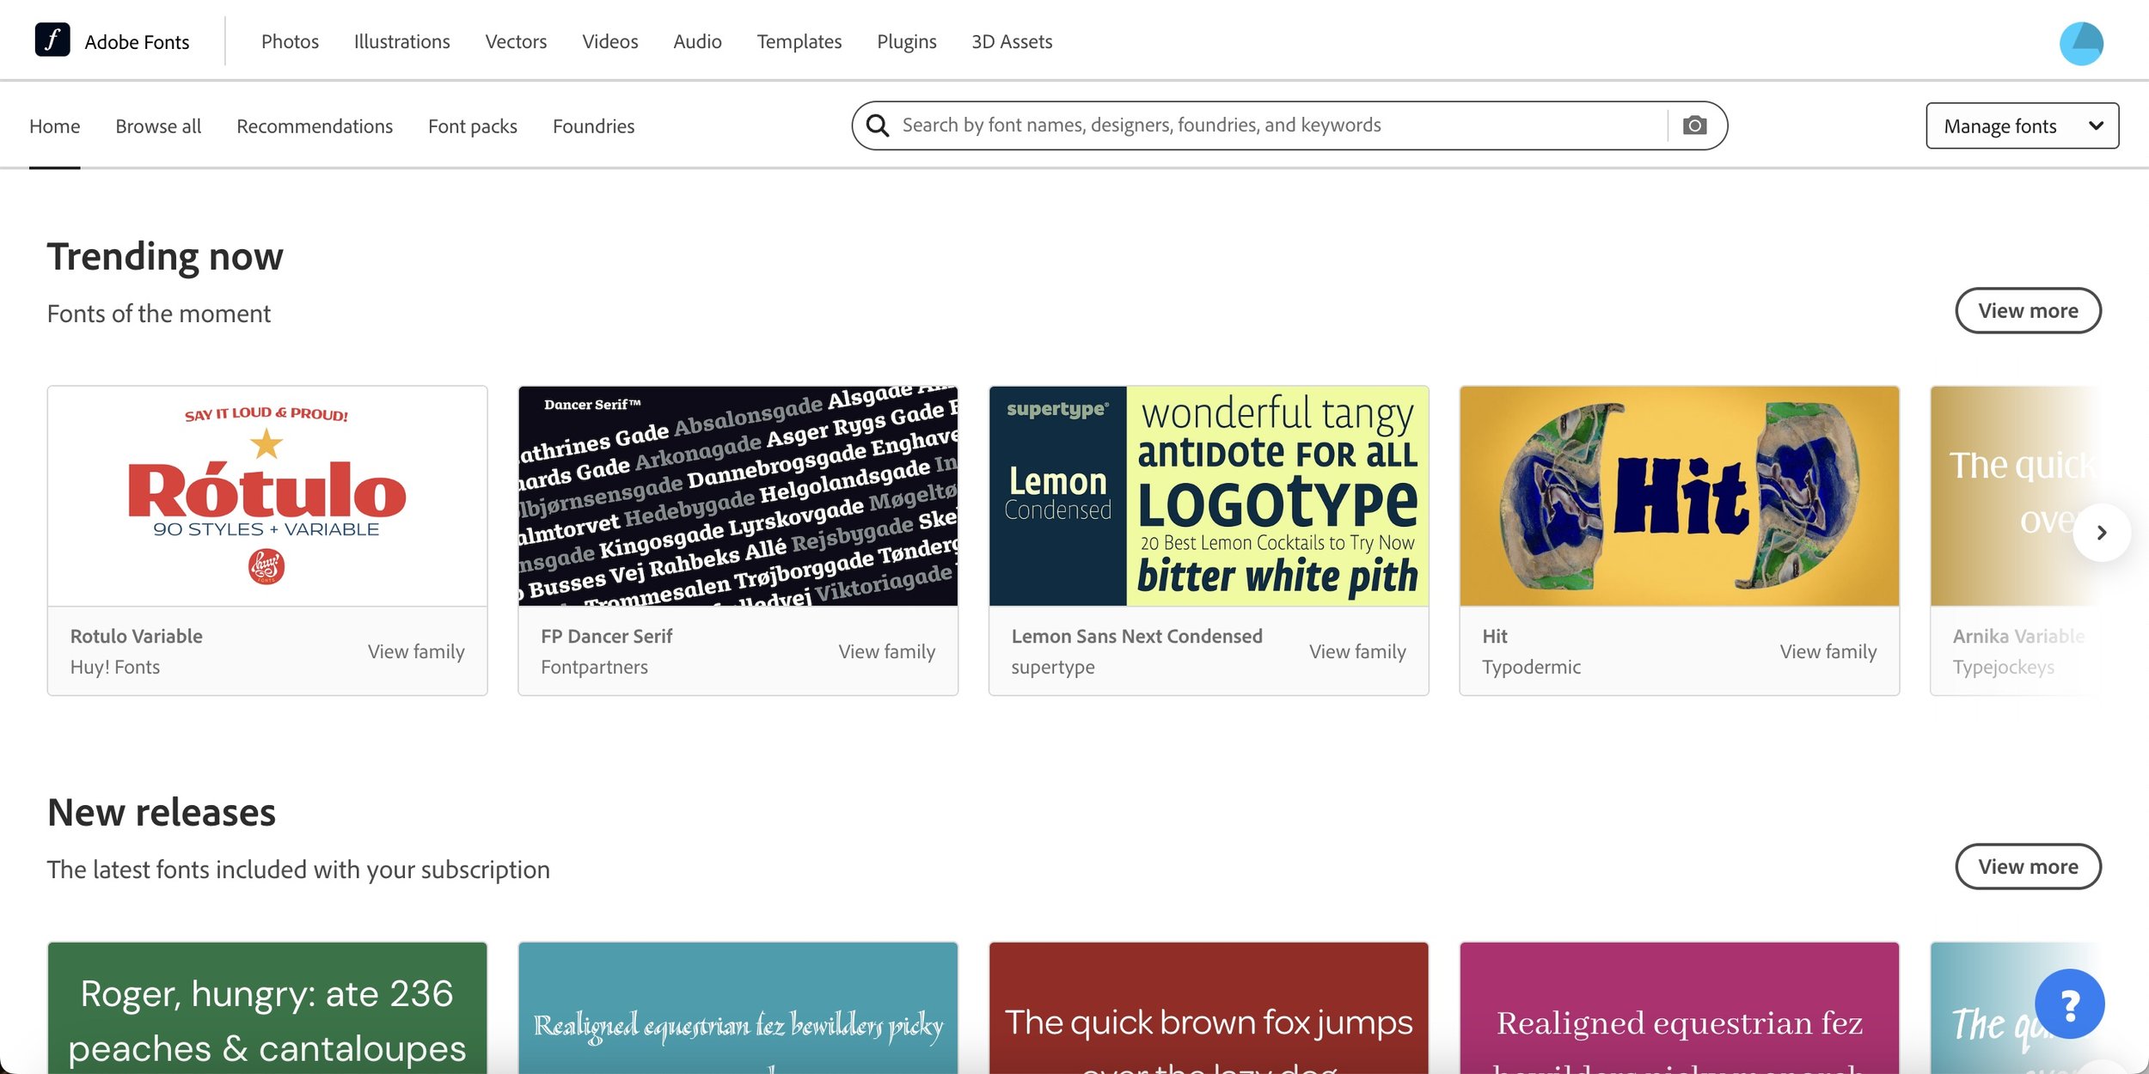Switch to the Recommendations tab

[315, 126]
